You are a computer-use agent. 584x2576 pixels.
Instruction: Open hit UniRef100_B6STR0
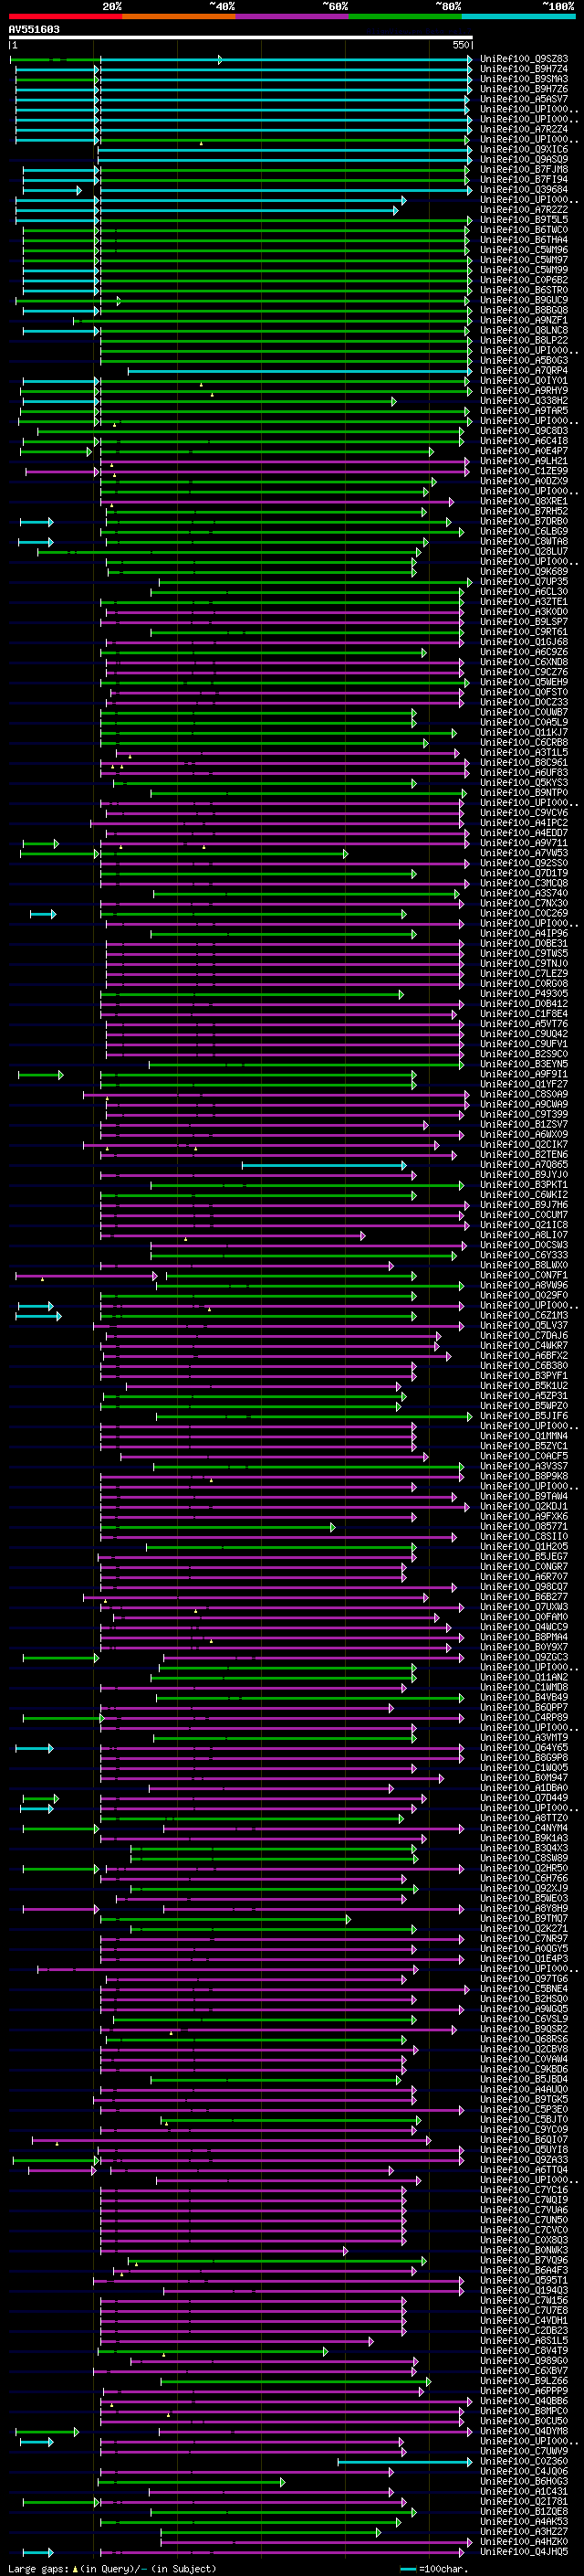click(x=524, y=290)
